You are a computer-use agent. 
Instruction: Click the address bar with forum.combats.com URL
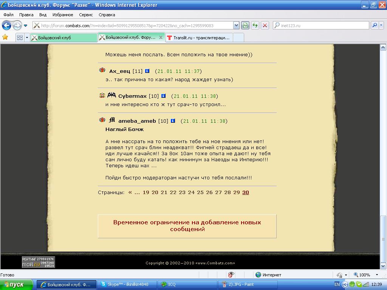(133, 25)
